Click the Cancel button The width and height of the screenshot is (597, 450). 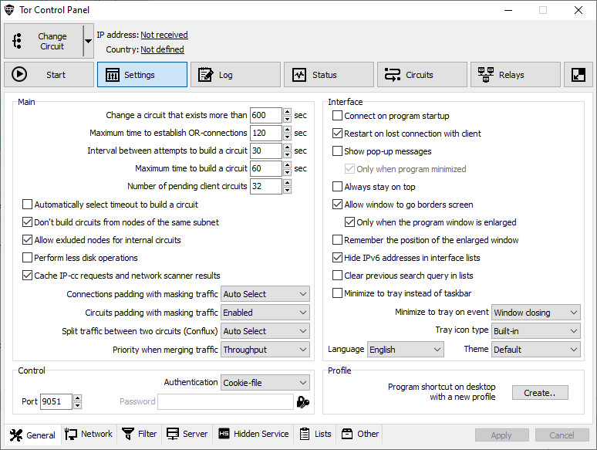coord(562,435)
